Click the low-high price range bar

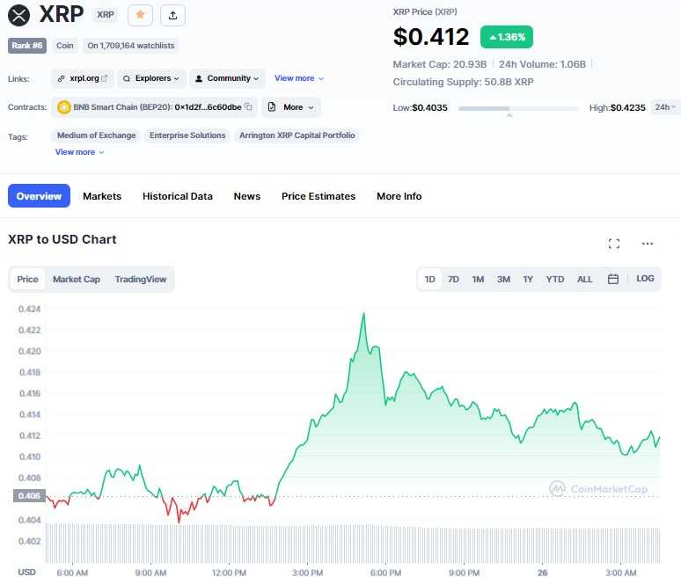click(x=518, y=108)
